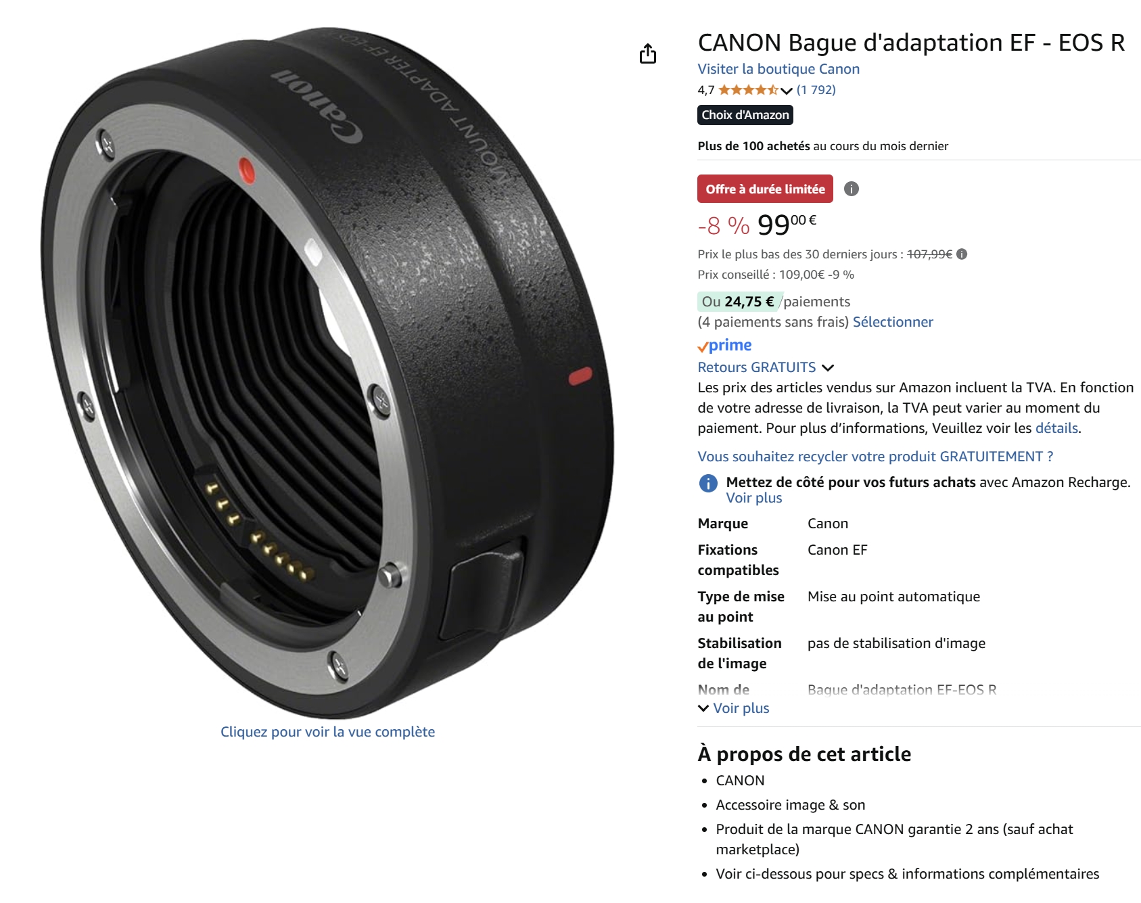Open the 1 792 reviews link

pyautogui.click(x=816, y=90)
